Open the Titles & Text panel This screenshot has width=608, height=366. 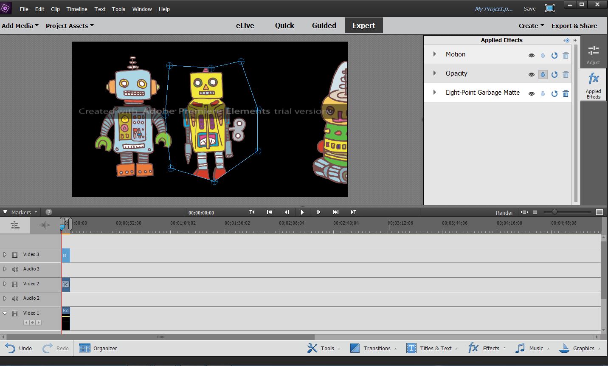tap(432, 348)
